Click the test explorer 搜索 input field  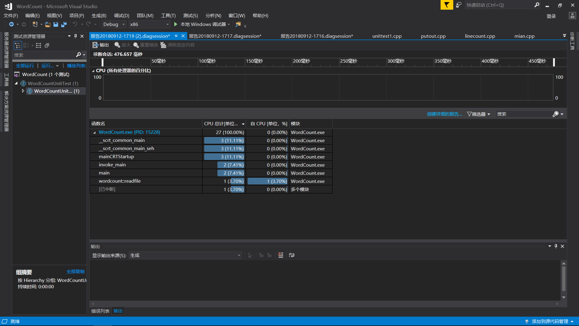(44, 55)
